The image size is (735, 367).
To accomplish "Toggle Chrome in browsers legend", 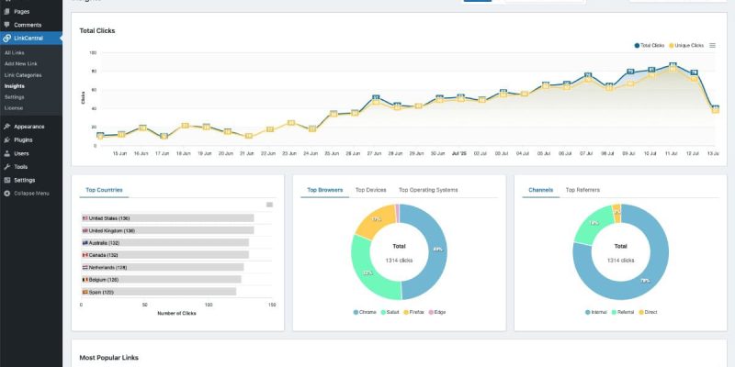I will (x=365, y=312).
